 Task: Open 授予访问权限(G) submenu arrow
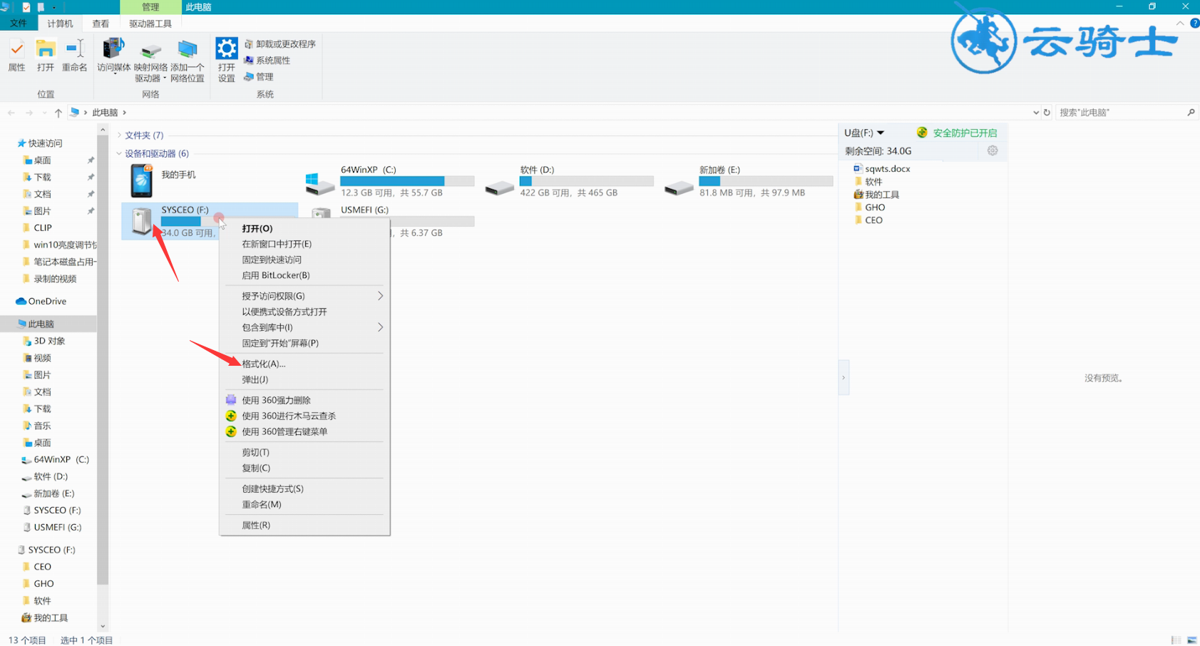(x=381, y=296)
